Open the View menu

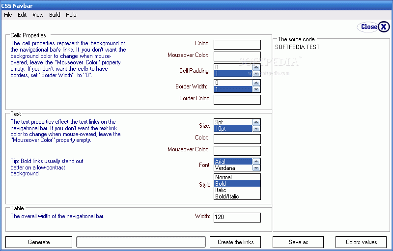38,15
